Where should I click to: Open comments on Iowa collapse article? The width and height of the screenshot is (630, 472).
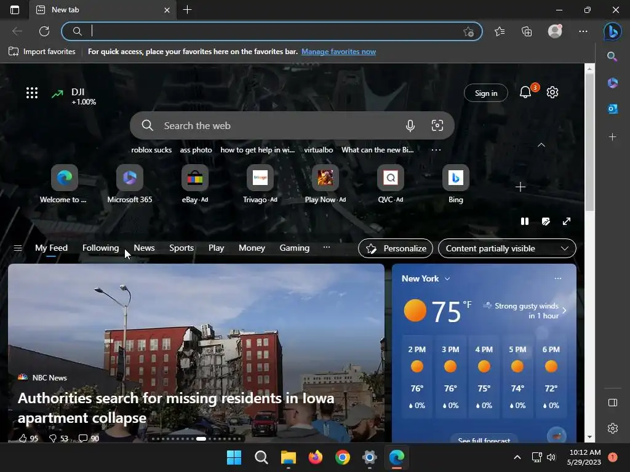[x=89, y=438]
